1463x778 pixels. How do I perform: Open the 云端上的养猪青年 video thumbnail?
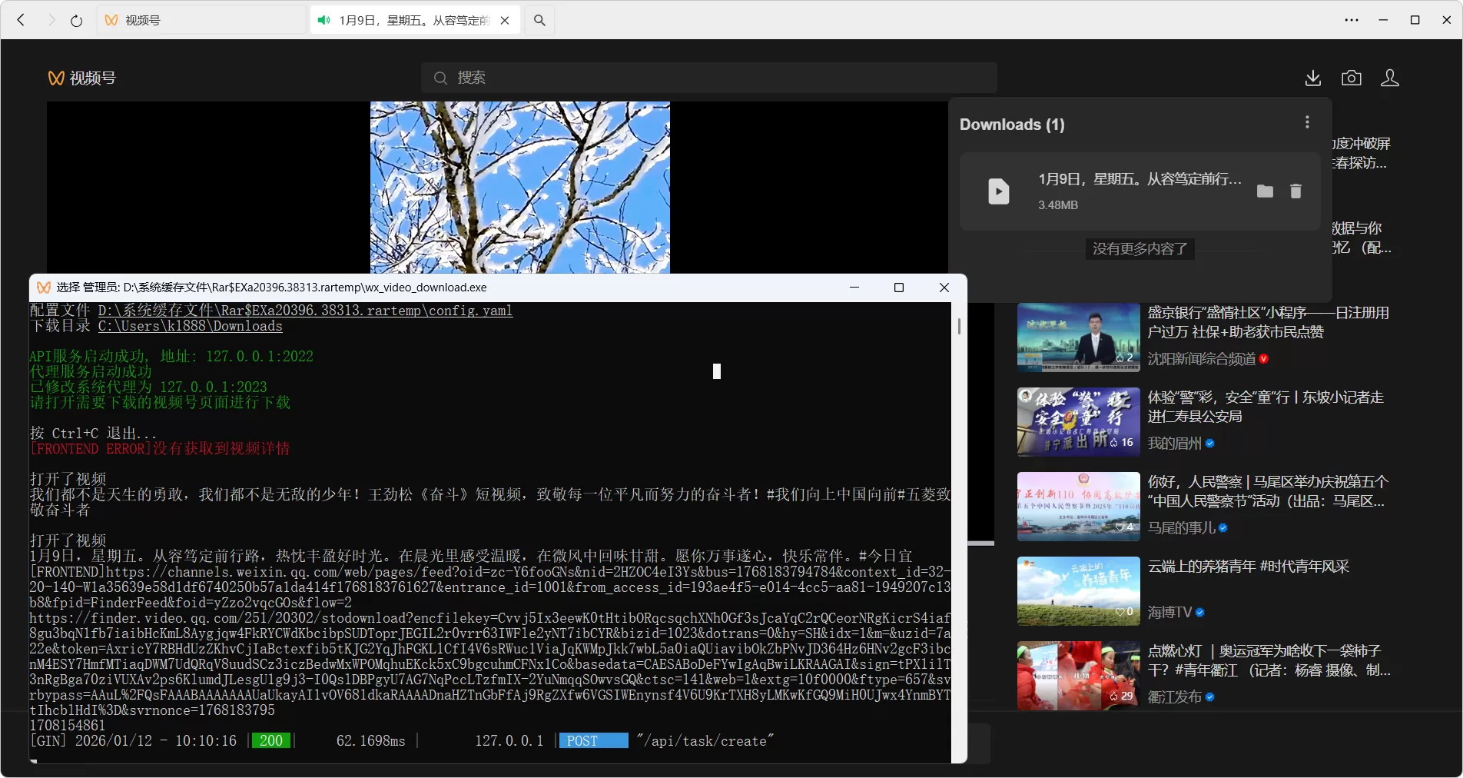click(x=1078, y=590)
